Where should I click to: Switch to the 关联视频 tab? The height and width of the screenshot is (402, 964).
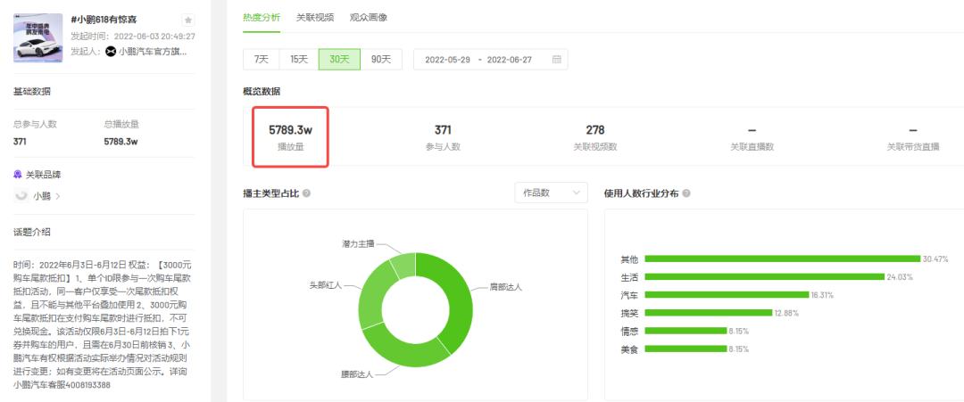click(x=315, y=17)
